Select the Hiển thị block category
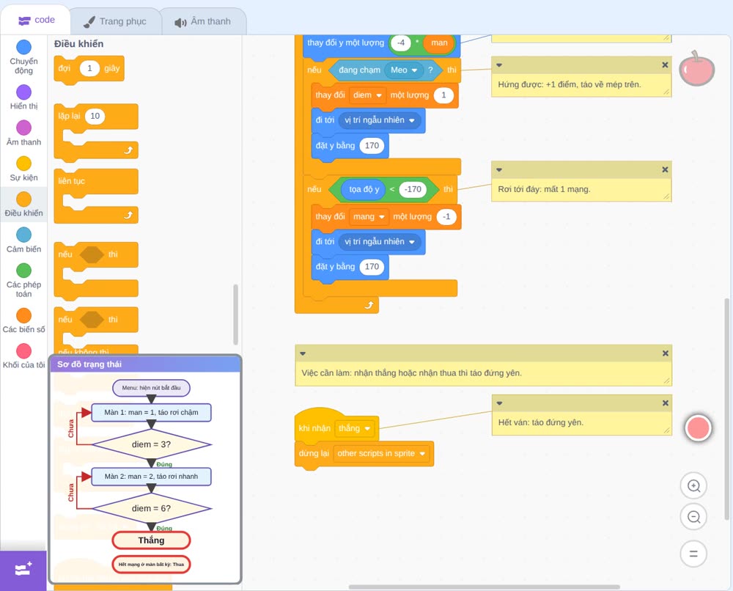Viewport: 733px width, 591px height. 23,98
